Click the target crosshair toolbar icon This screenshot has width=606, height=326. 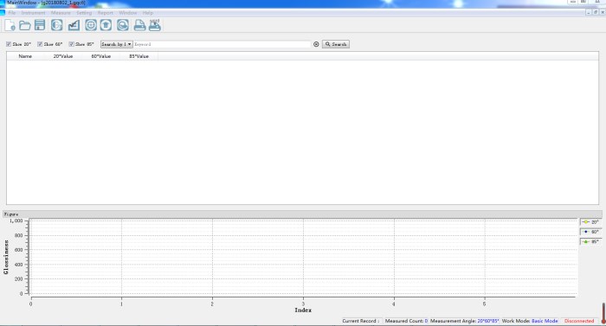coord(91,25)
